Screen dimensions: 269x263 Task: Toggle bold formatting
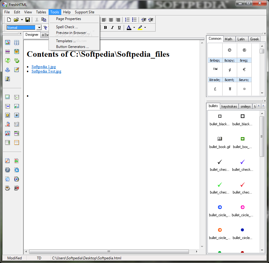click(x=105, y=27)
